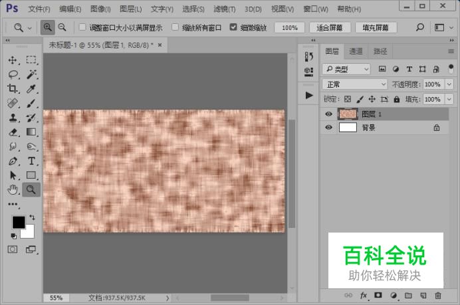Toggle lock position
The width and height of the screenshot is (460, 305).
point(372,99)
